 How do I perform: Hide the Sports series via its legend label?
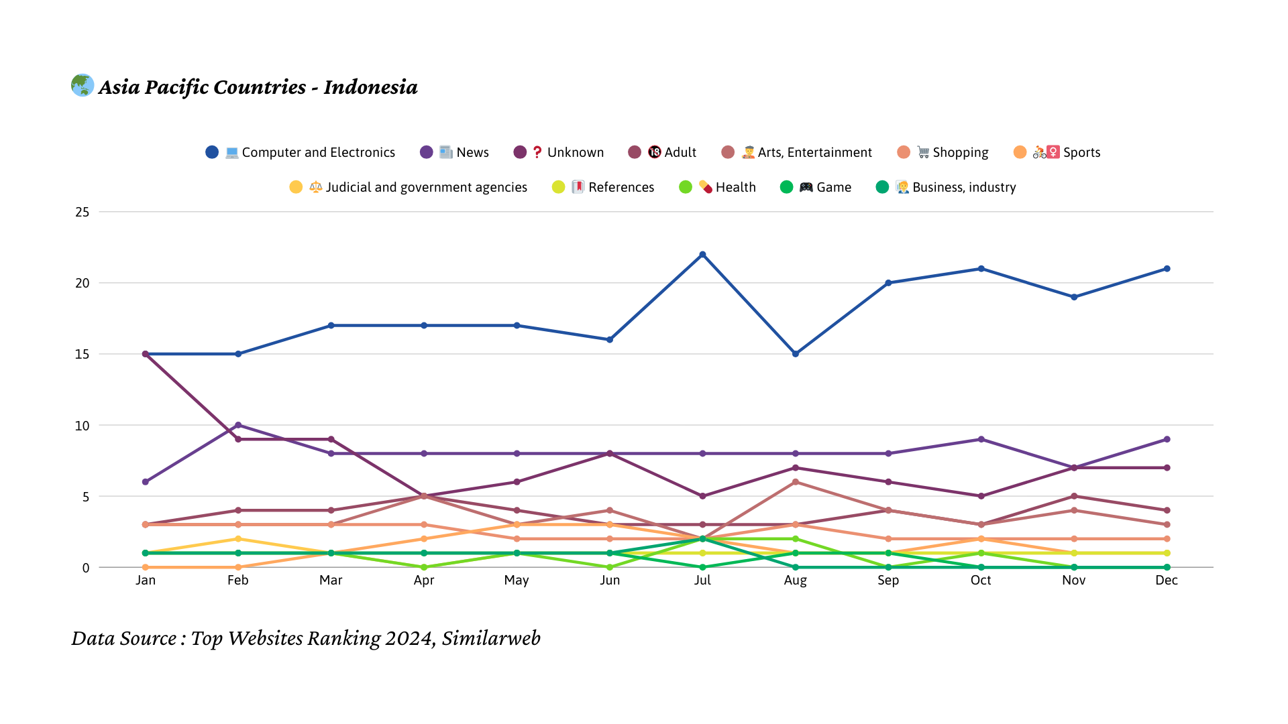[x=1081, y=153]
